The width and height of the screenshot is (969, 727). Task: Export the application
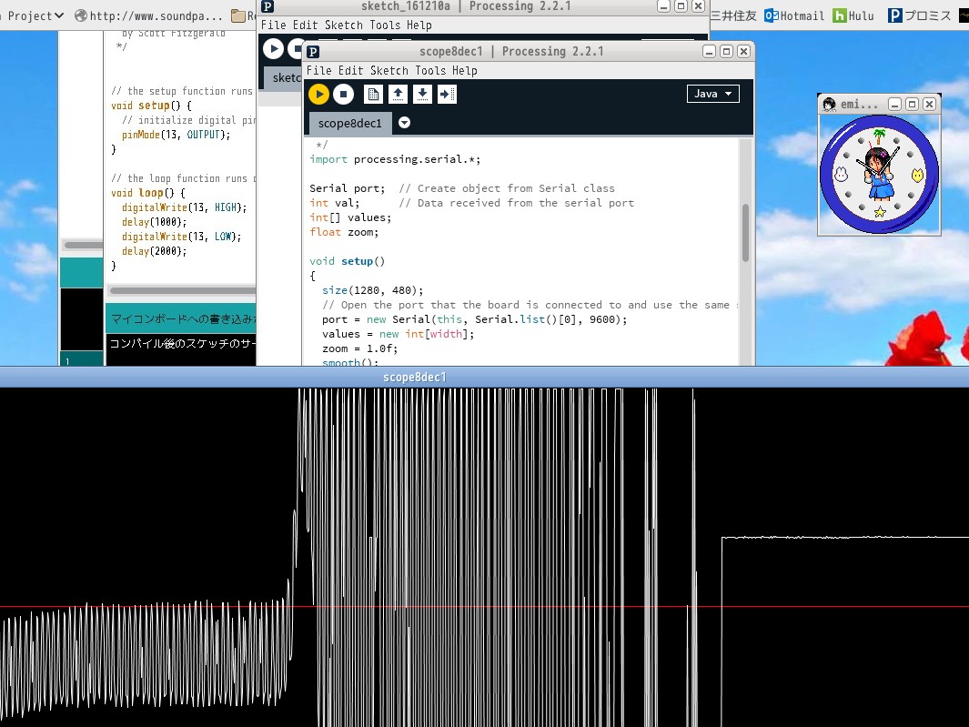(x=447, y=94)
